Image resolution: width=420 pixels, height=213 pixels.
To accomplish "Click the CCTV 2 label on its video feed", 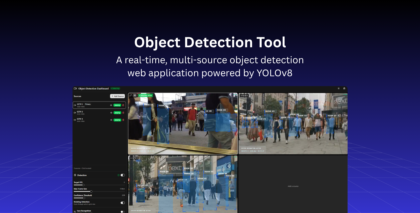I will coord(244,96).
